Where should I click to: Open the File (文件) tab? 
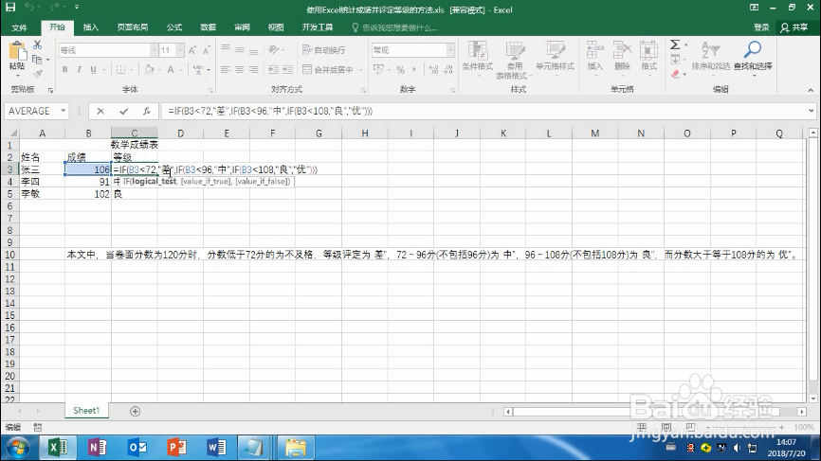tap(19, 27)
